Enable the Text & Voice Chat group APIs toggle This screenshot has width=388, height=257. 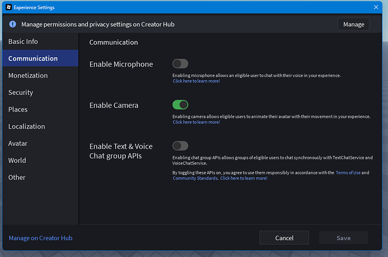coord(180,146)
